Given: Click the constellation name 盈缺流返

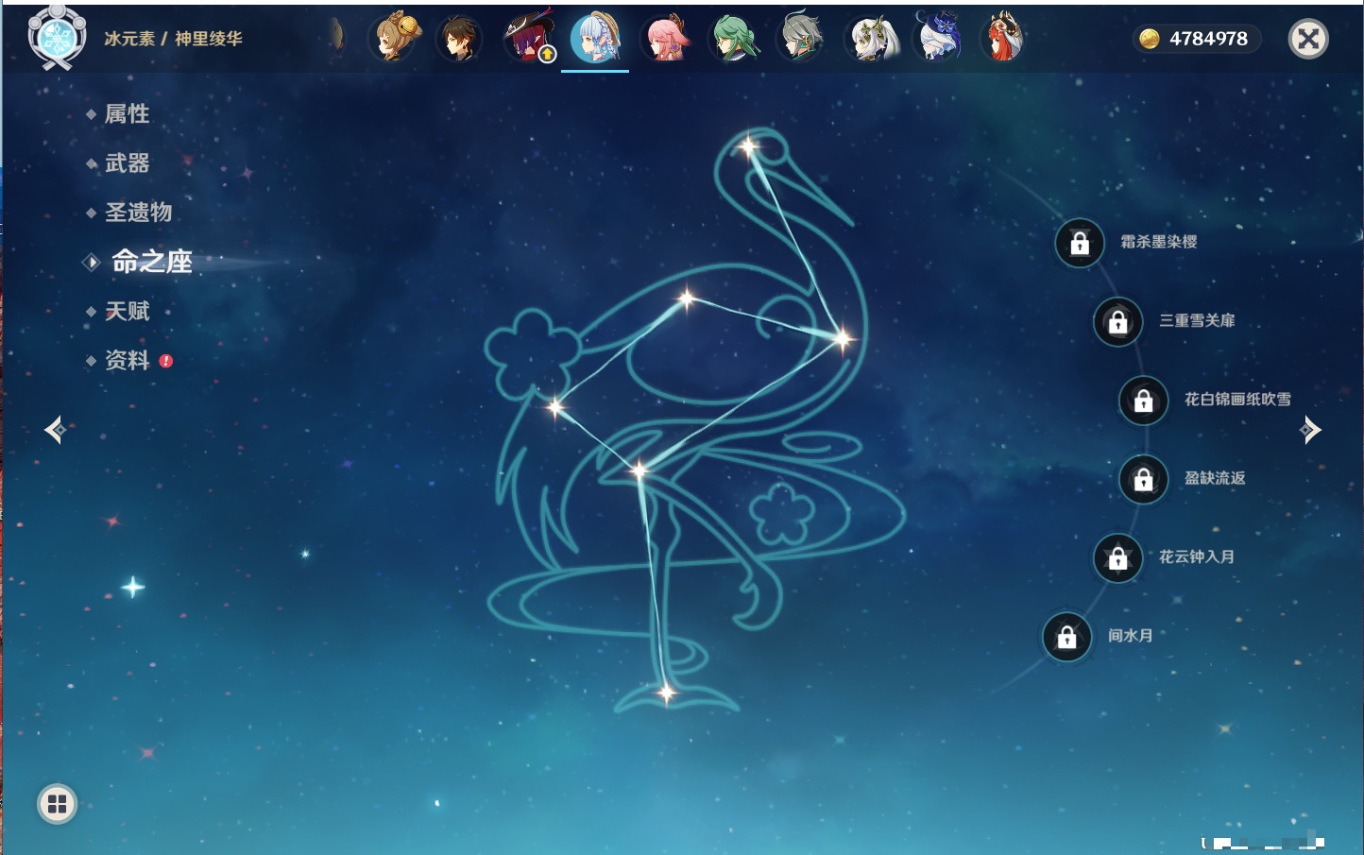Looking at the screenshot, I should click(x=1216, y=478).
